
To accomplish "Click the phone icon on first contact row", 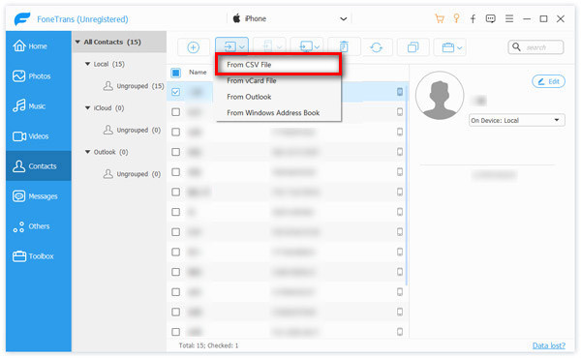I will 400,92.
